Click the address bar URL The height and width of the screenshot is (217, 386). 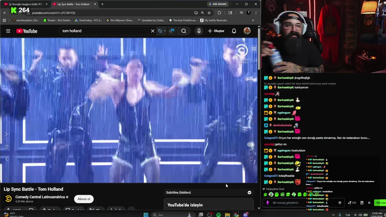(54, 13)
